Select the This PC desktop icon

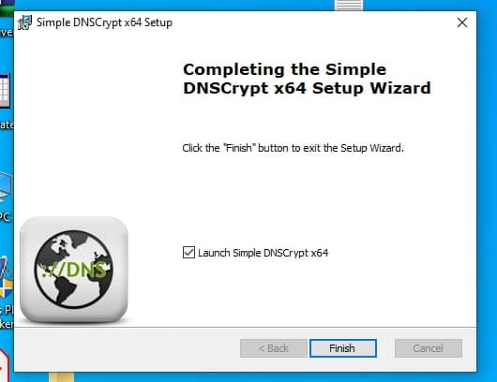(x=6, y=188)
